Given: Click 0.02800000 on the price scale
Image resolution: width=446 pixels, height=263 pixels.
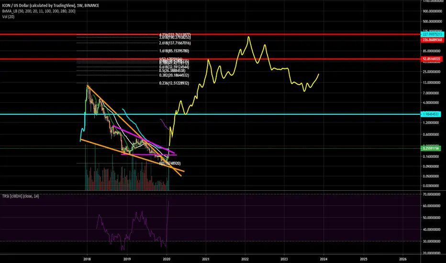Looking at the screenshot, I should (x=432, y=186).
